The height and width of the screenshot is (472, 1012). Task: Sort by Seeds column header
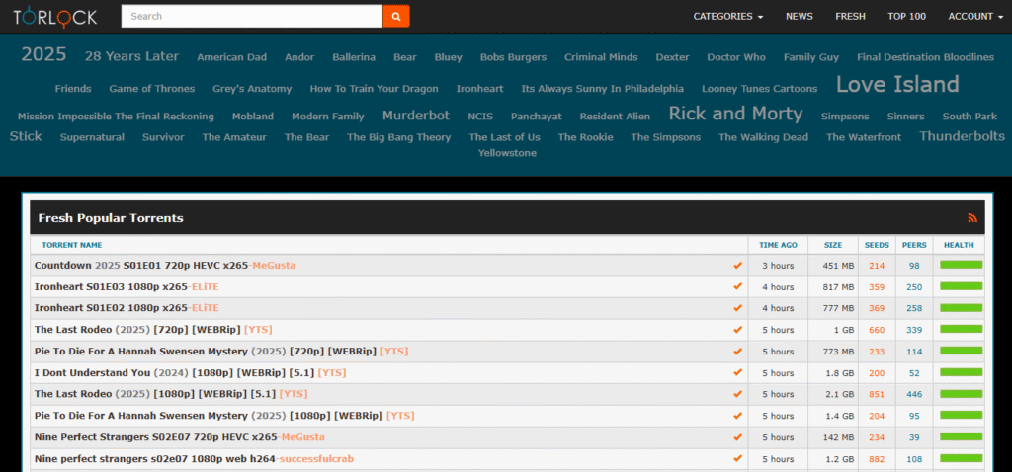[x=877, y=245]
